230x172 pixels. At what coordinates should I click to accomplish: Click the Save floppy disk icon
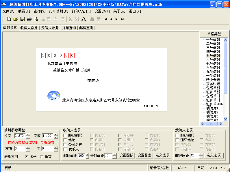(x=22, y=19)
